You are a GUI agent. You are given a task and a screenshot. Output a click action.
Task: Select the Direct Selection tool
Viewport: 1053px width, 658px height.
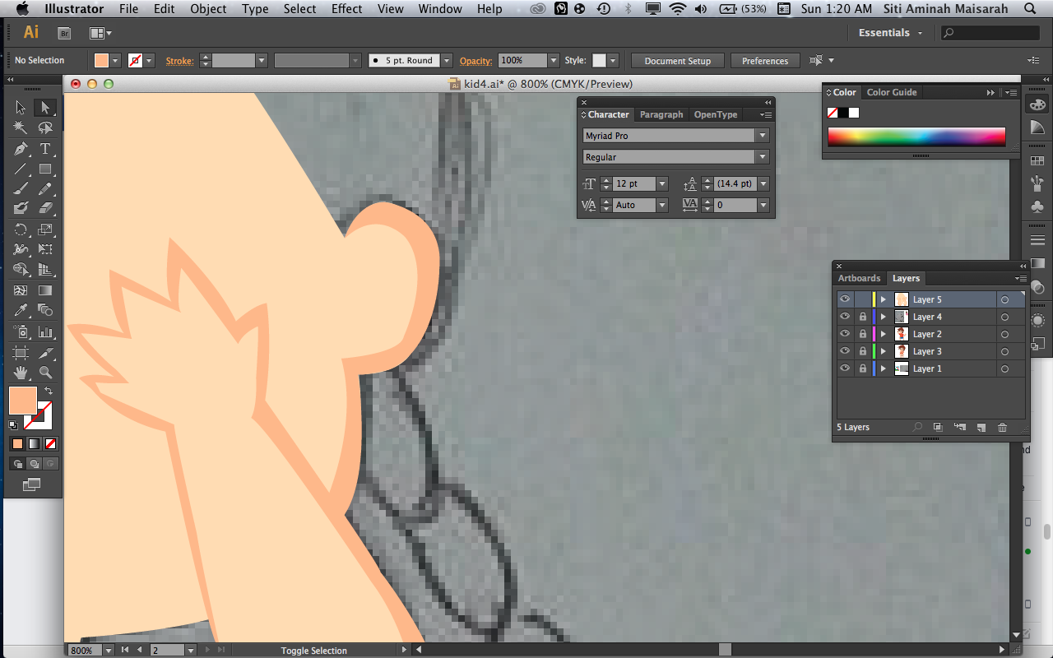[x=45, y=108]
